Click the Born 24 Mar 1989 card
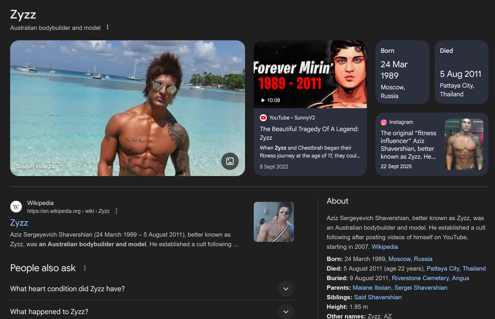Viewport: 495px width, 319px height. click(402, 72)
